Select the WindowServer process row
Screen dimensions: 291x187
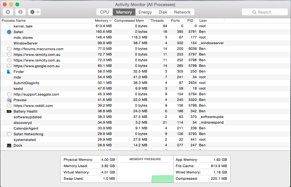(x=145, y=43)
